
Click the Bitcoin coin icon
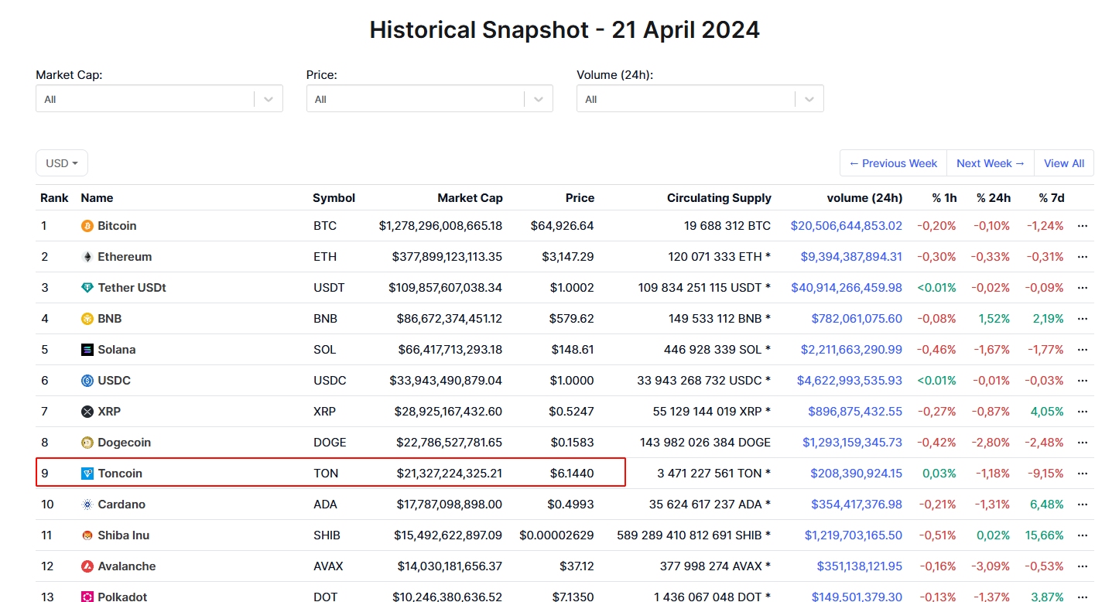point(87,226)
